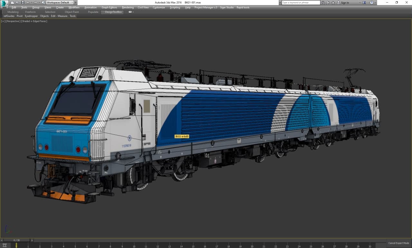Toggle the ribbon display mode button

[x=130, y=12]
